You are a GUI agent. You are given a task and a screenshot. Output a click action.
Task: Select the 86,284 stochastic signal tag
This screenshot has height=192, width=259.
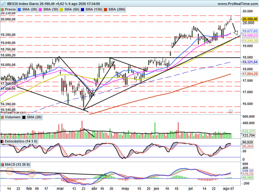247,146
